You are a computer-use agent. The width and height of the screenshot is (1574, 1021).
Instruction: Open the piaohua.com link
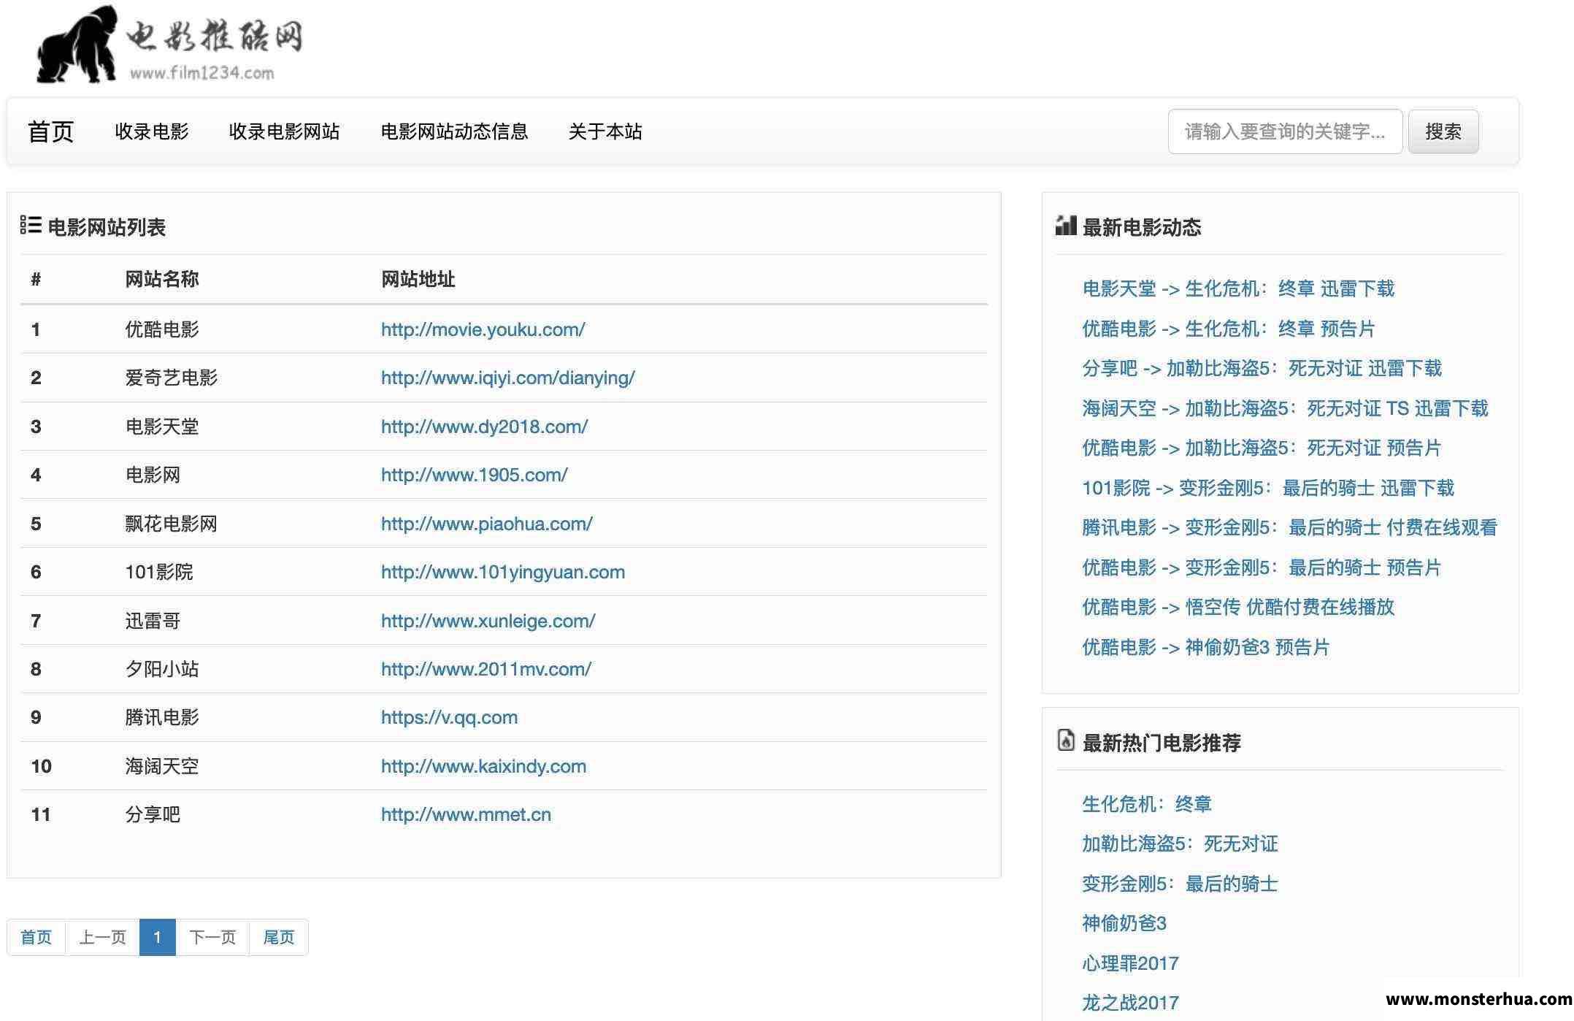point(486,524)
